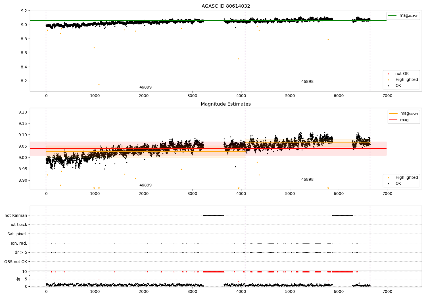Click the 8.2 tick on top plot y-axis
Viewport: 426px width, 298px height.
pyautogui.click(x=24, y=81)
